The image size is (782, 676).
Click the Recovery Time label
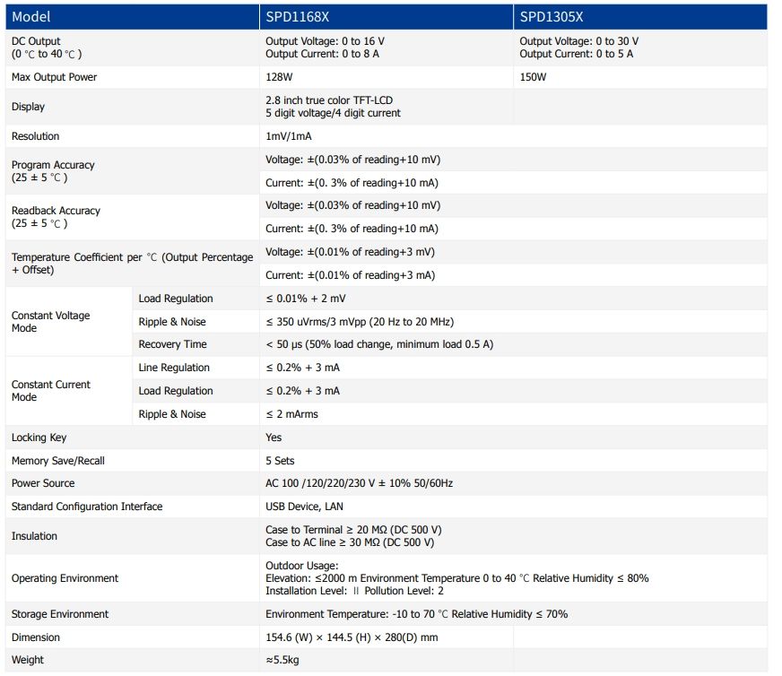[172, 344]
